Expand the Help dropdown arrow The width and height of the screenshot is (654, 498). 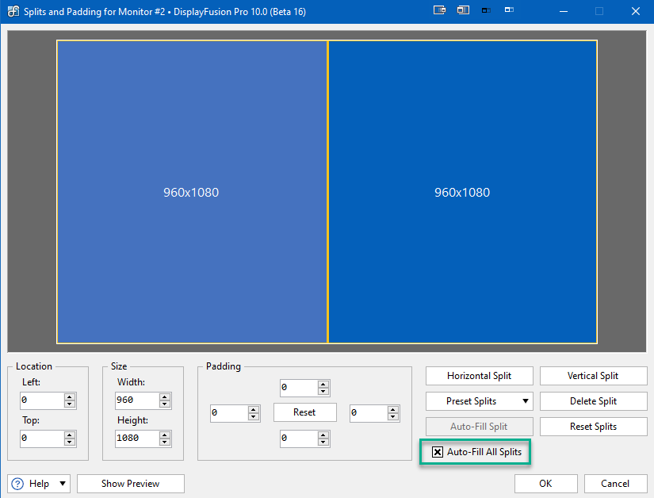[63, 484]
